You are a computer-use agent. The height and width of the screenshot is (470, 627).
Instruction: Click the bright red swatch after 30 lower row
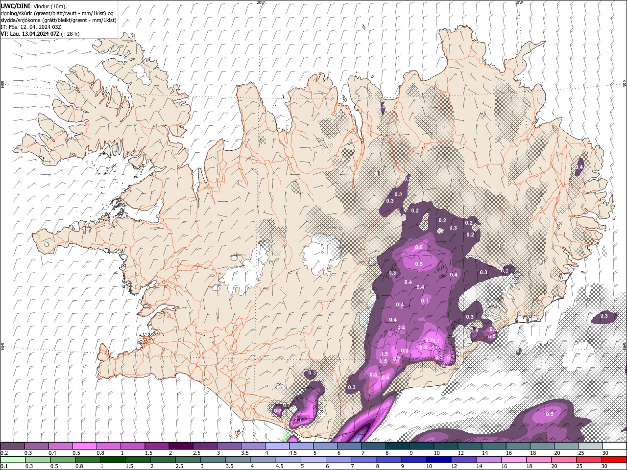(614, 460)
